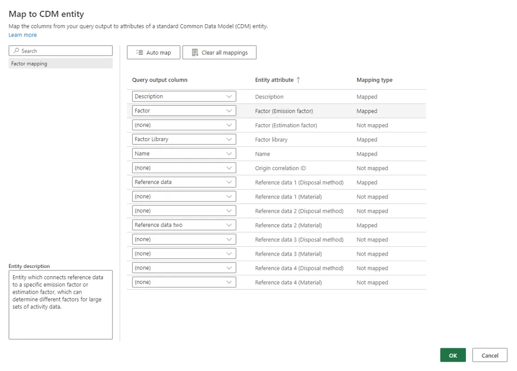Click the Search input field
The width and height of the screenshot is (517, 371).
coord(61,50)
